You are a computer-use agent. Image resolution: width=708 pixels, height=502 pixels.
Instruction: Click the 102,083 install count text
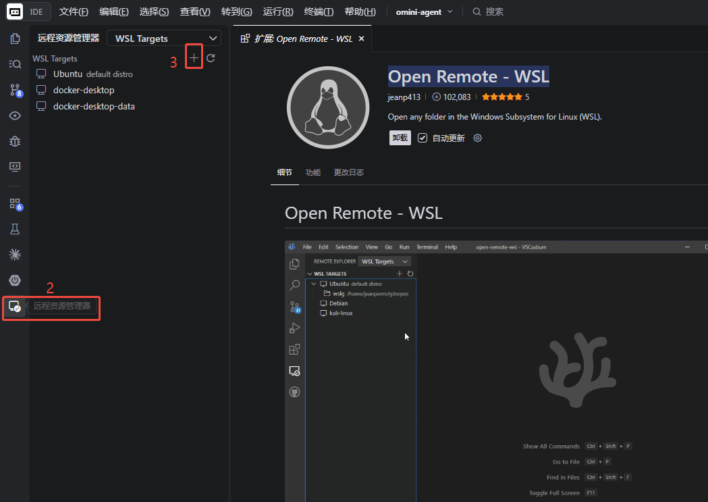pyautogui.click(x=457, y=97)
